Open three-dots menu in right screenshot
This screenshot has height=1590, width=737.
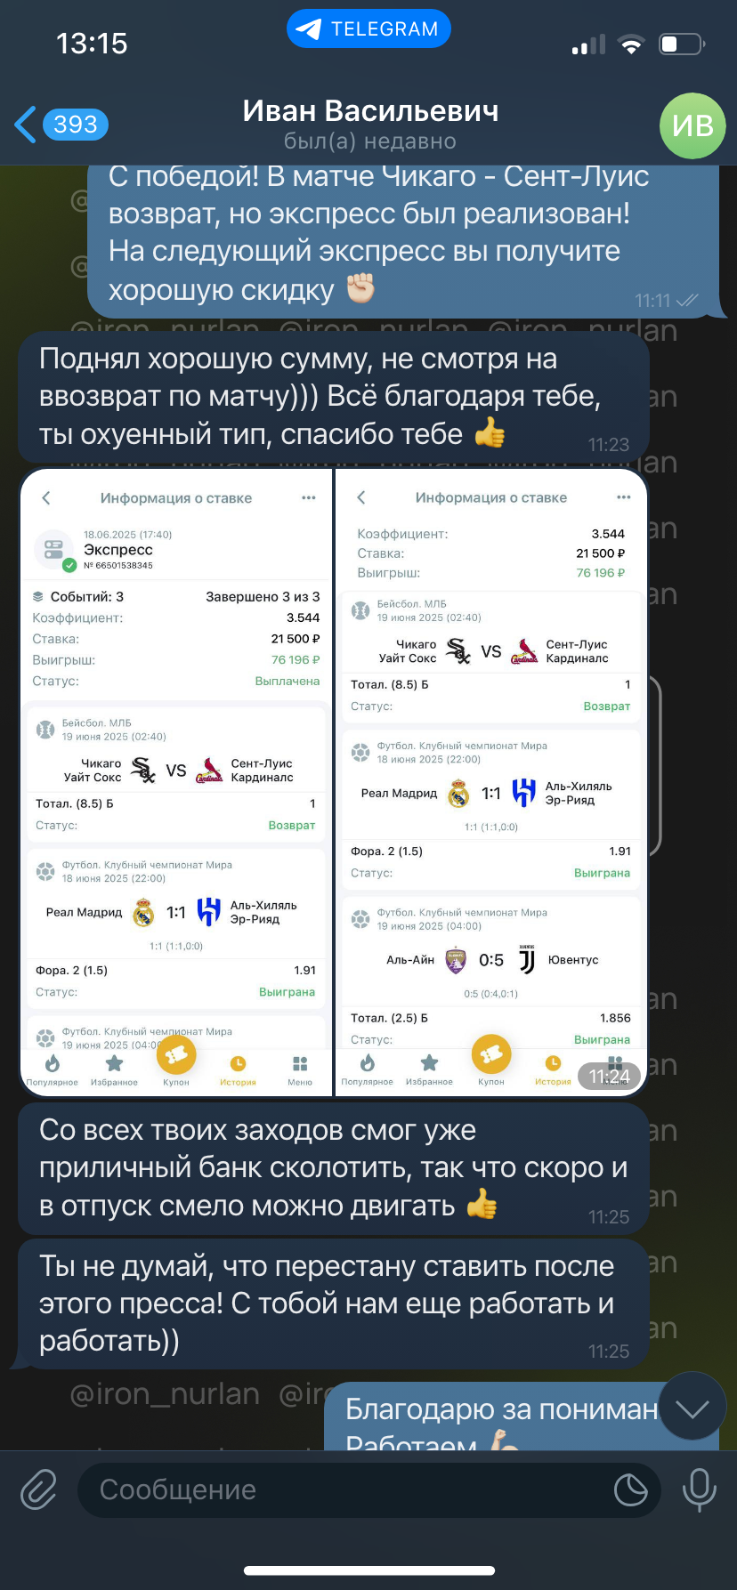click(624, 497)
